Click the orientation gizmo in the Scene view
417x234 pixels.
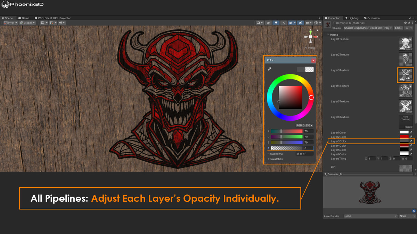(310, 37)
